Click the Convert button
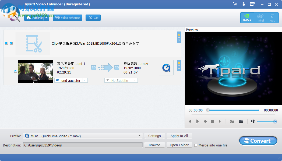The image size is (282, 161). pyautogui.click(x=258, y=141)
